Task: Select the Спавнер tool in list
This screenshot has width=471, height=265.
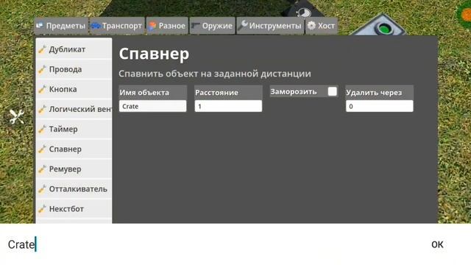Action: tap(74, 149)
